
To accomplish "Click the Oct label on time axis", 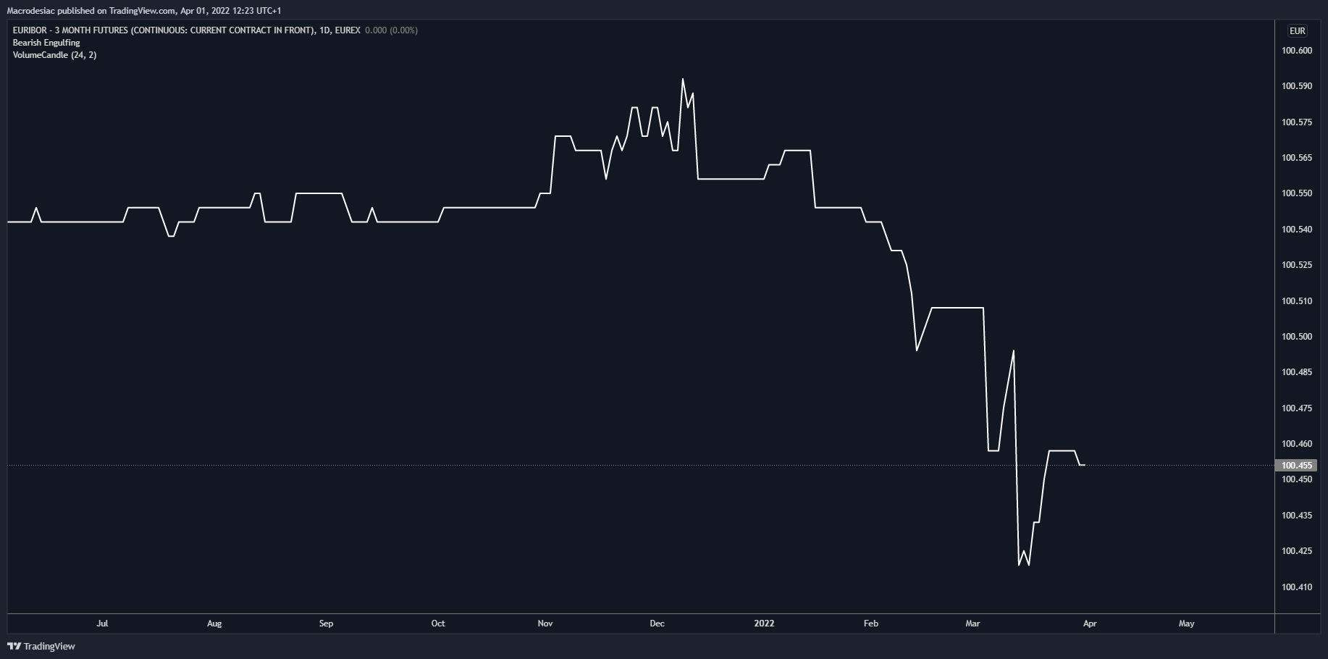I will (x=438, y=624).
